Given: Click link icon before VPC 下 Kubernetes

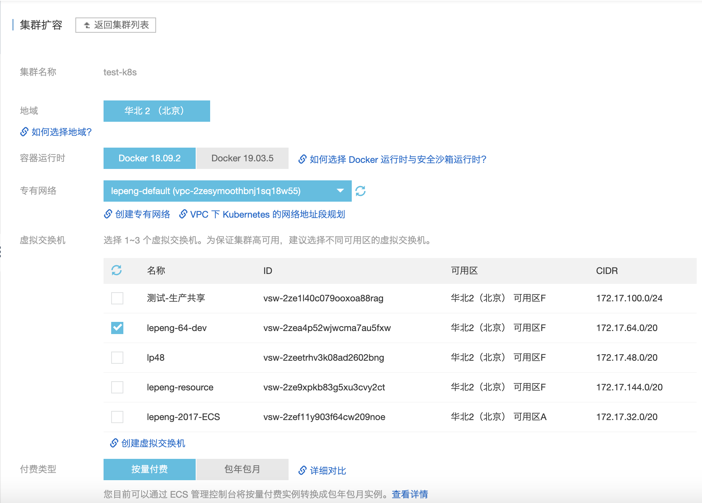Looking at the screenshot, I should [183, 214].
